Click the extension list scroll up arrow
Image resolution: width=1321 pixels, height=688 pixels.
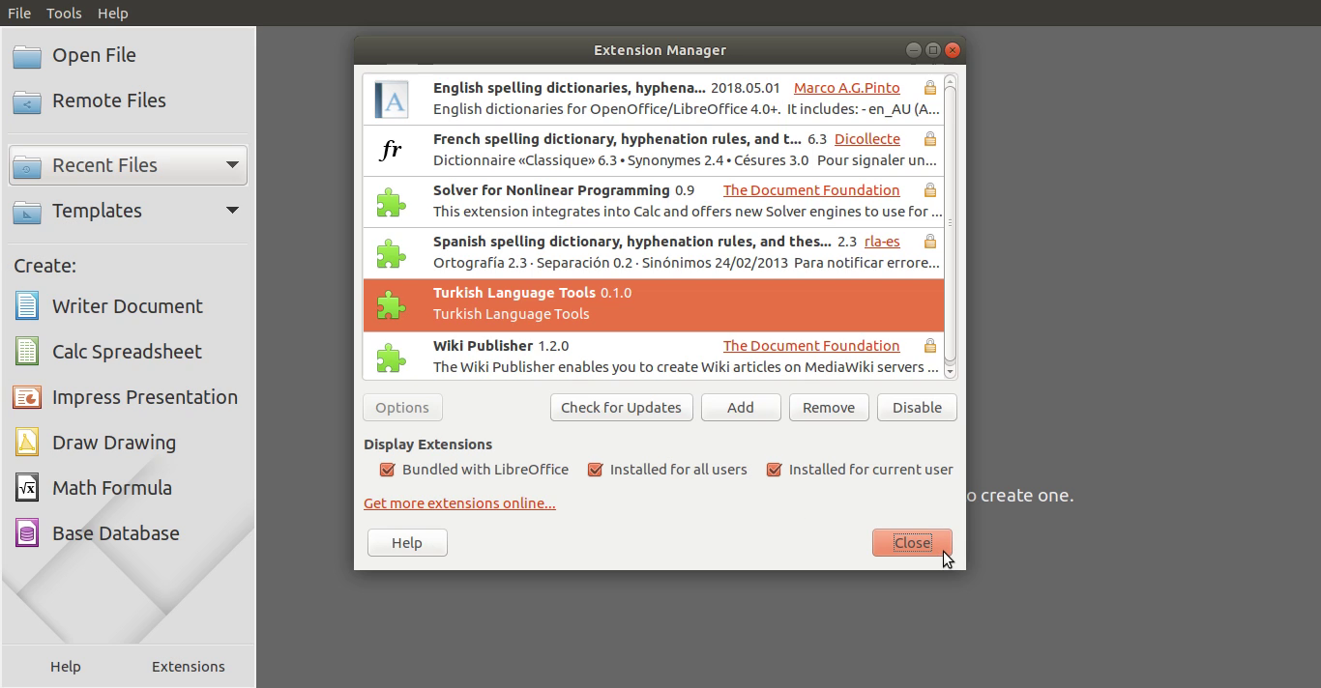tap(951, 81)
